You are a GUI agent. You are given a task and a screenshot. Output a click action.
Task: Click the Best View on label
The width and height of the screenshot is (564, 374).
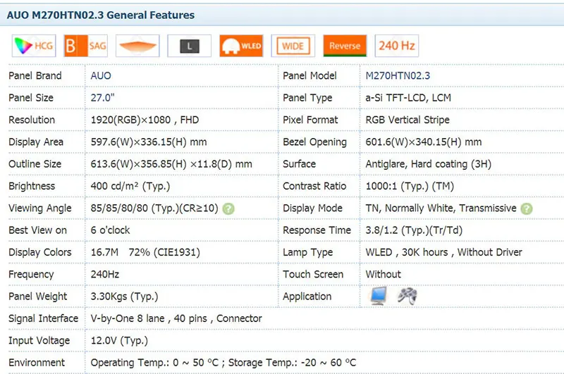[38, 230]
